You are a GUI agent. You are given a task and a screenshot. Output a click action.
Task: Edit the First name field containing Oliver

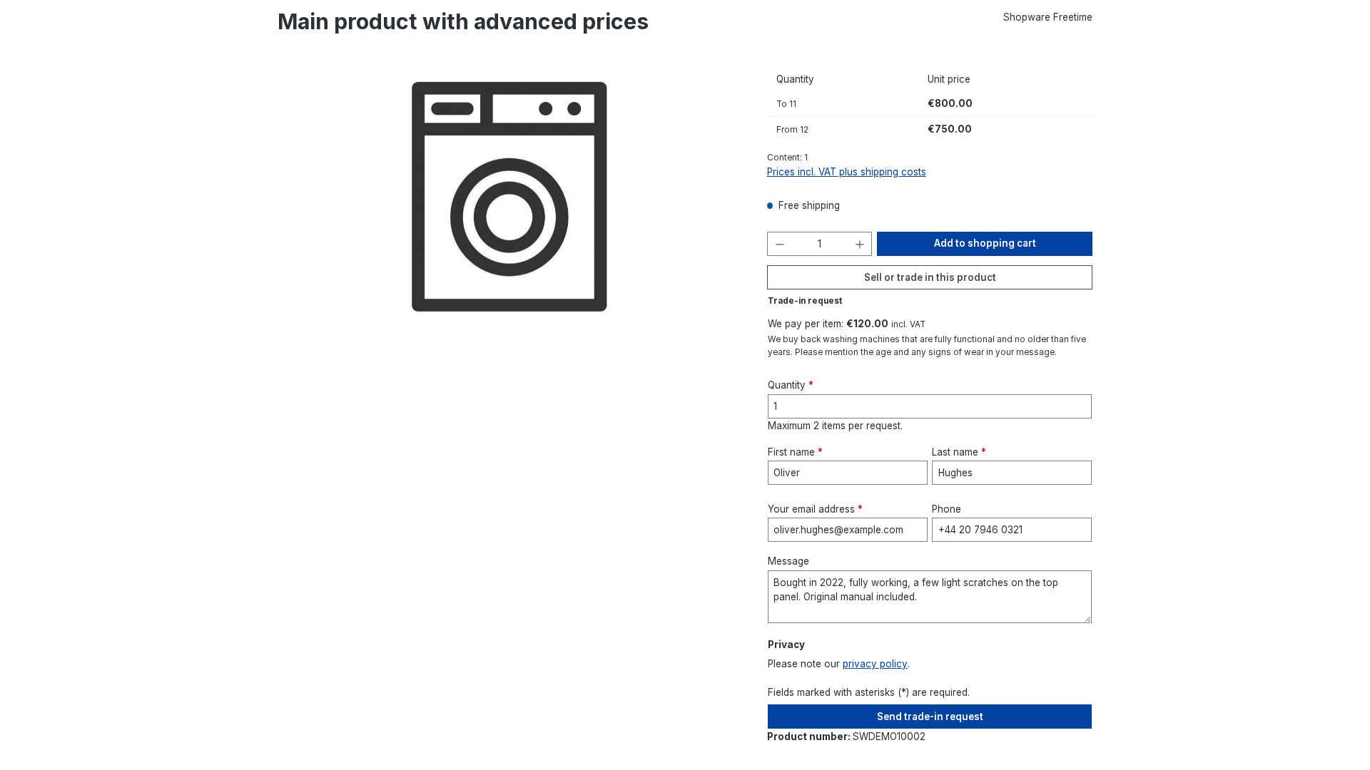tap(848, 473)
